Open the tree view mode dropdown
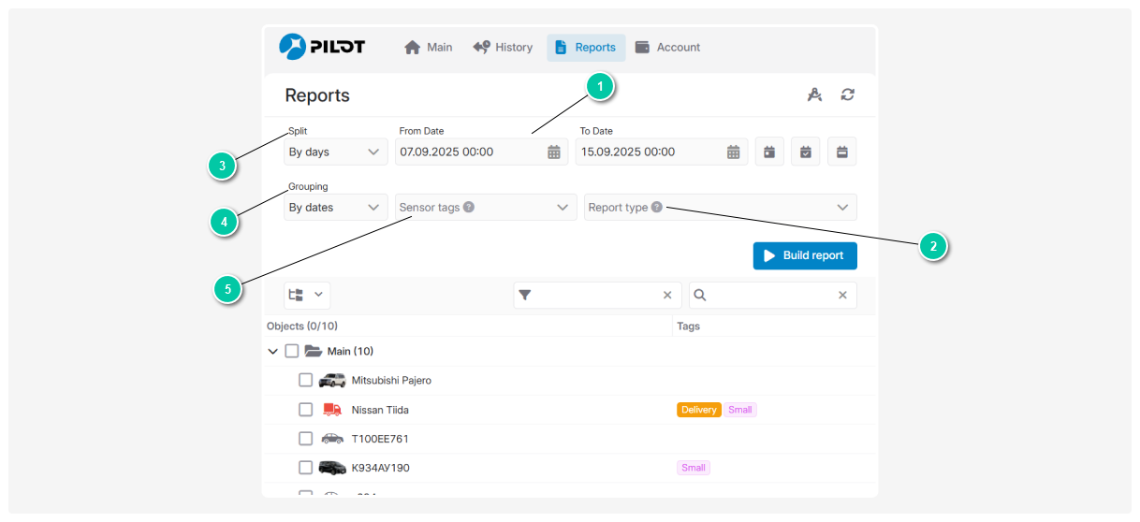 pos(307,295)
